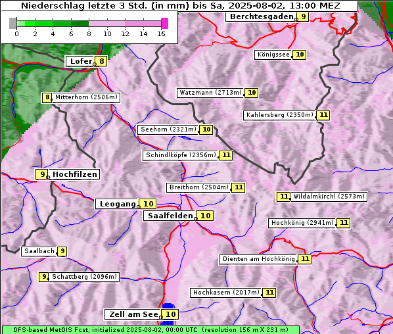Click the Dienten am Hochkönig label
The image size is (393, 334).
click(x=259, y=259)
